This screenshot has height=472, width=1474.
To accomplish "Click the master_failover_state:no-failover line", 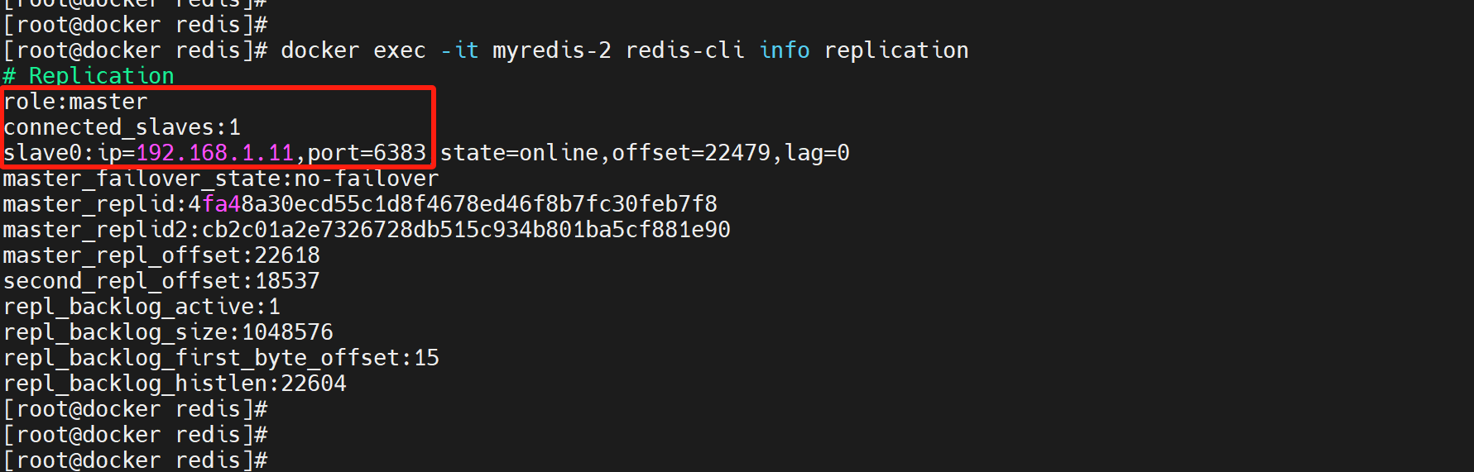I will (x=221, y=179).
